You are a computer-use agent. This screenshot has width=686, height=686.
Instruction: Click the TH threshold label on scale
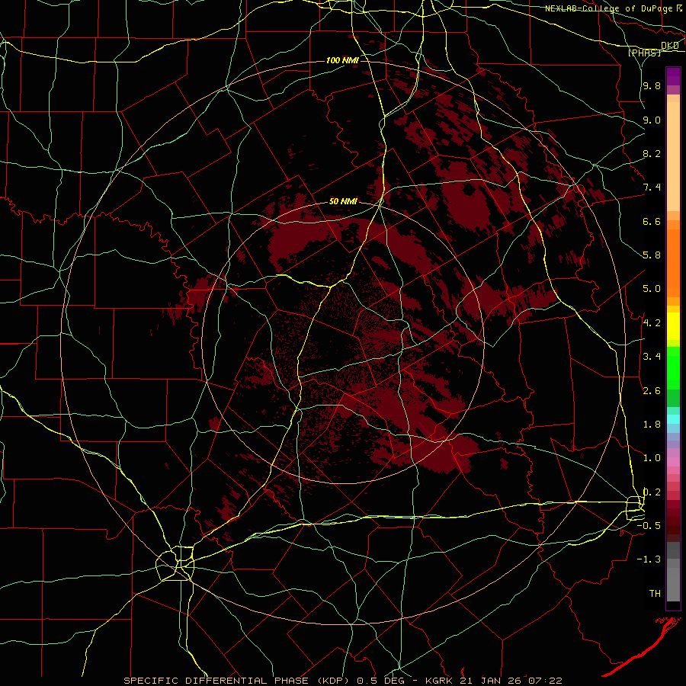click(x=655, y=594)
